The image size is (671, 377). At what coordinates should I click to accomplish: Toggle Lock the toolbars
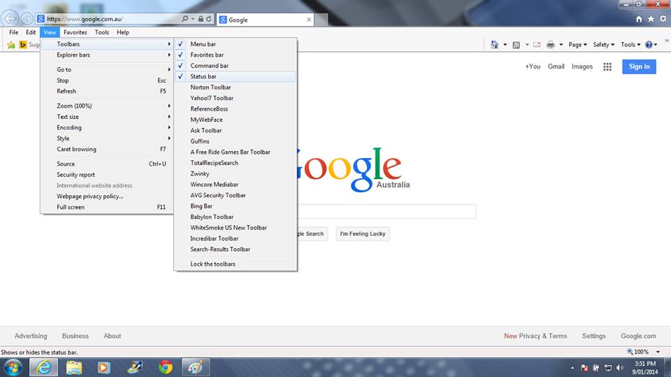click(235, 264)
